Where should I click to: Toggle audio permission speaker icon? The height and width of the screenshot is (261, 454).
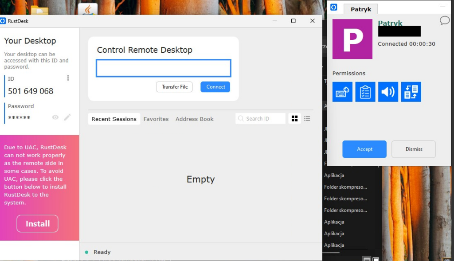coord(388,92)
